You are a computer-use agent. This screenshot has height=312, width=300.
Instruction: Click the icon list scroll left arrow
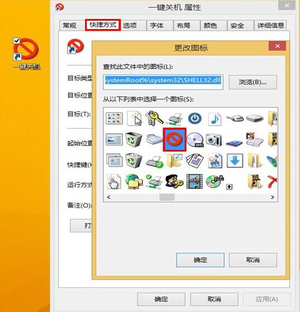[x=109, y=197]
